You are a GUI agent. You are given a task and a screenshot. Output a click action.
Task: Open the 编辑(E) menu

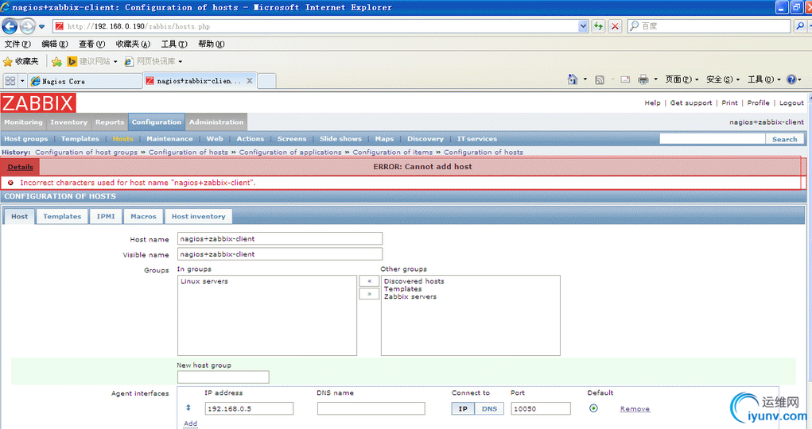point(55,44)
